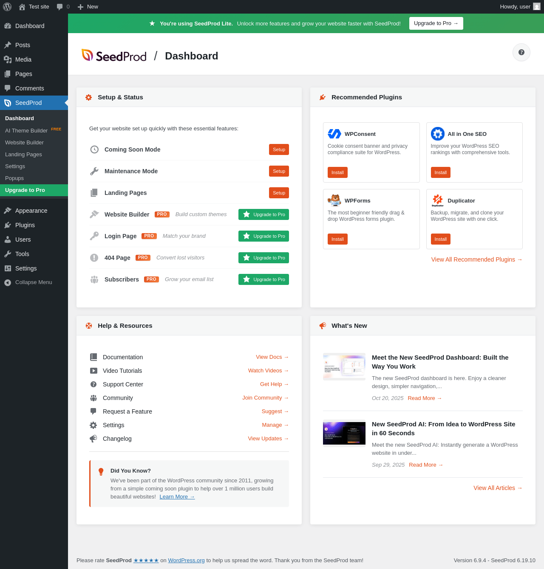Open the help question mark button
Screen dimensions: 544x569
[521, 52]
